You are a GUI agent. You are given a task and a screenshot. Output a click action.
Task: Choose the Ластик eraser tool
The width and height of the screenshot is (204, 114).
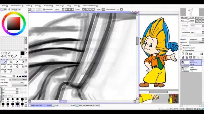[10, 66]
